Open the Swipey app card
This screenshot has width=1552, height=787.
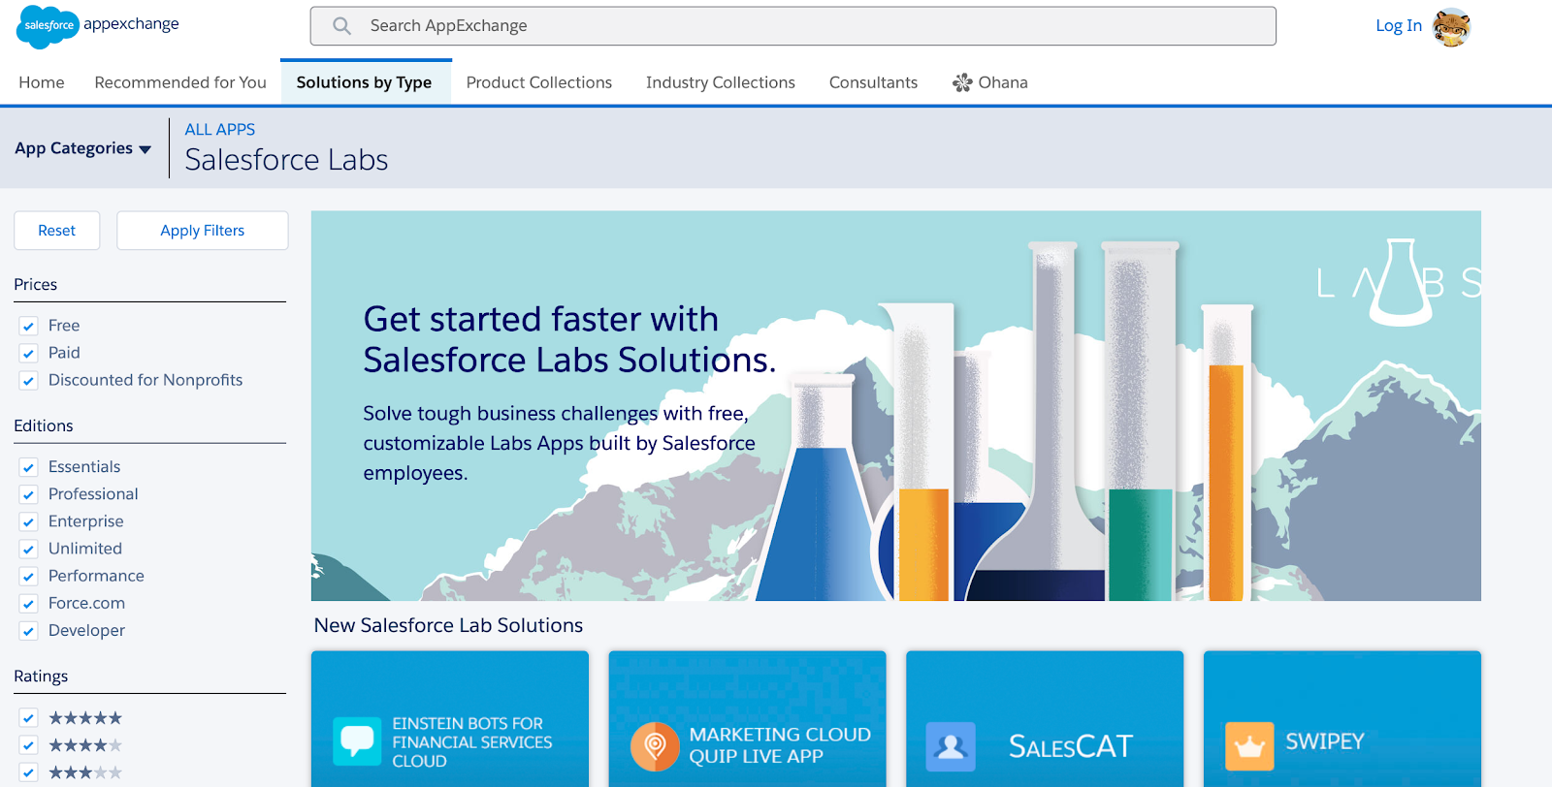coord(1342,719)
